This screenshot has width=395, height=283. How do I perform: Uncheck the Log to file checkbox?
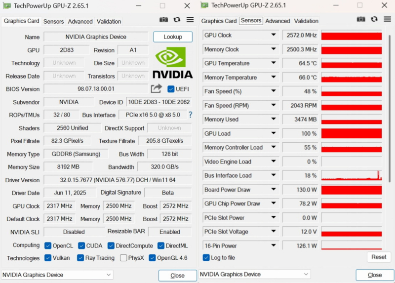click(206, 257)
